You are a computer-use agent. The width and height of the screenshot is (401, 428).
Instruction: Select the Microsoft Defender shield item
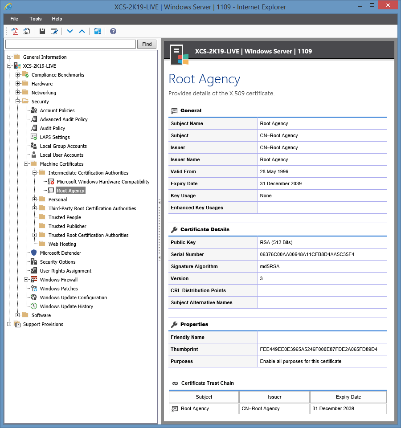[60, 253]
